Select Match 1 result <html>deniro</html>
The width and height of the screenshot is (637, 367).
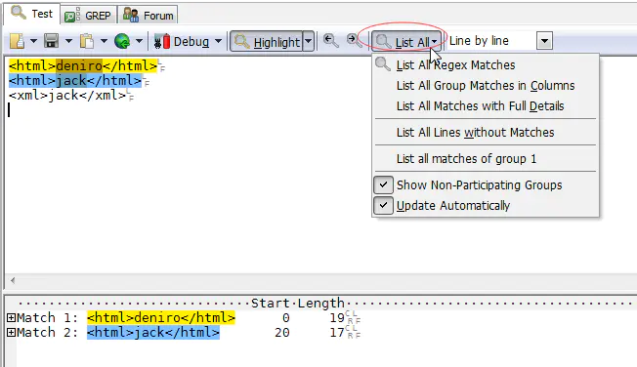[x=161, y=318]
